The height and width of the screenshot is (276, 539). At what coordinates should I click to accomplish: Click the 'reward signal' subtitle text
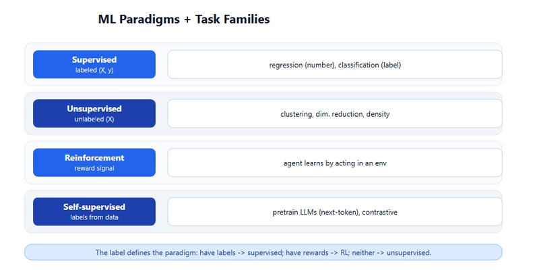94,168
